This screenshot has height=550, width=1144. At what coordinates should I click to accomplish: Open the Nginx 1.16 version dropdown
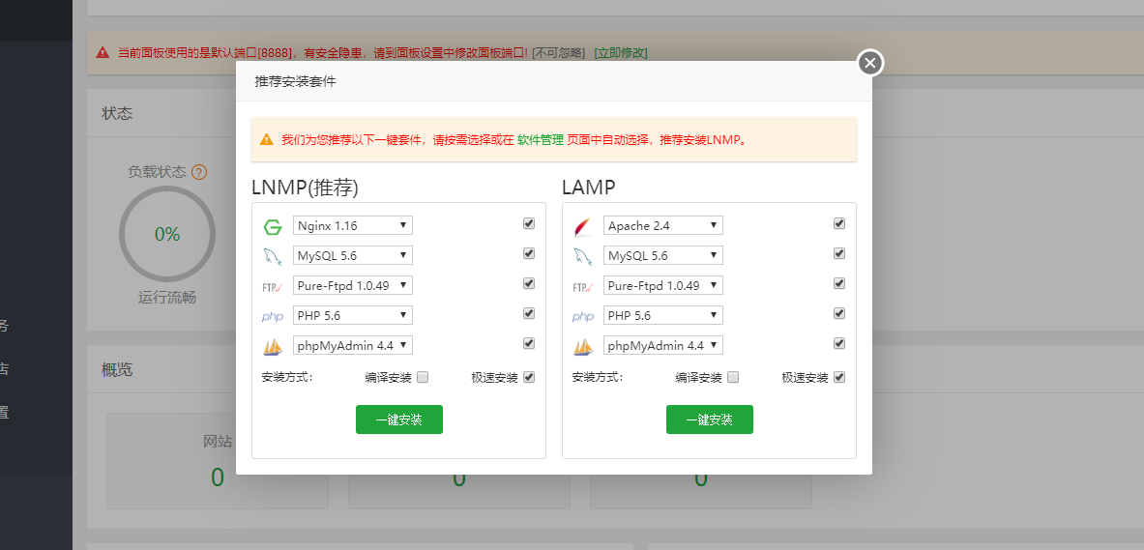click(x=352, y=225)
